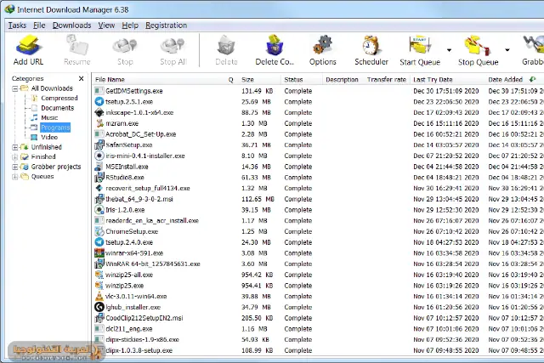
Task: Select the m2ram.exe file icon
Action: pos(99,123)
